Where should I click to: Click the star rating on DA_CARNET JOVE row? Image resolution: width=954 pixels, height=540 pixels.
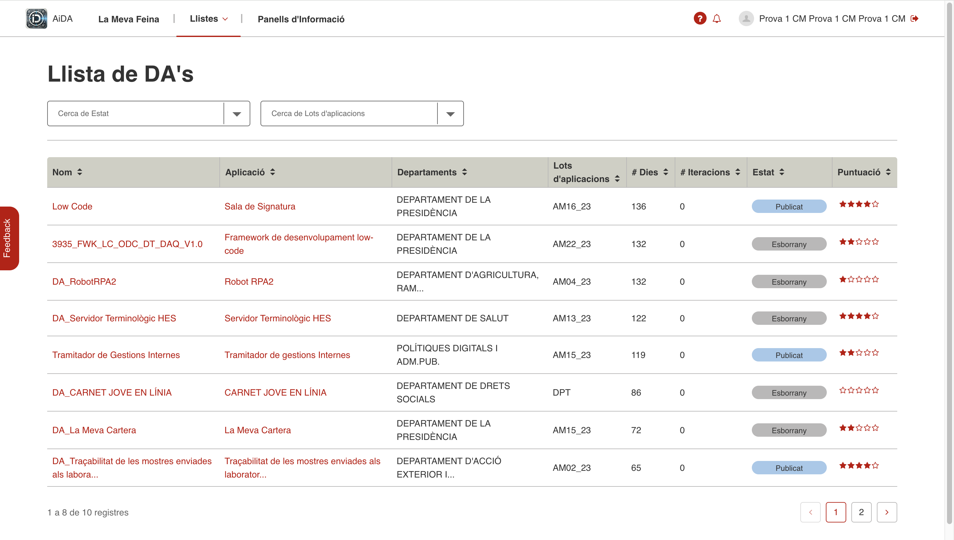859,390
